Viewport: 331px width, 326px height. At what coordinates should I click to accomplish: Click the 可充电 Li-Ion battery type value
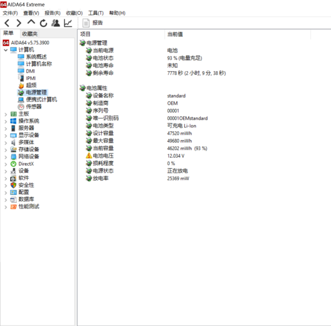pos(181,126)
